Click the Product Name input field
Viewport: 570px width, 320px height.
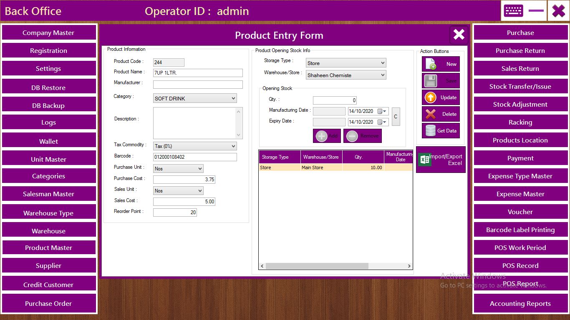[198, 73]
